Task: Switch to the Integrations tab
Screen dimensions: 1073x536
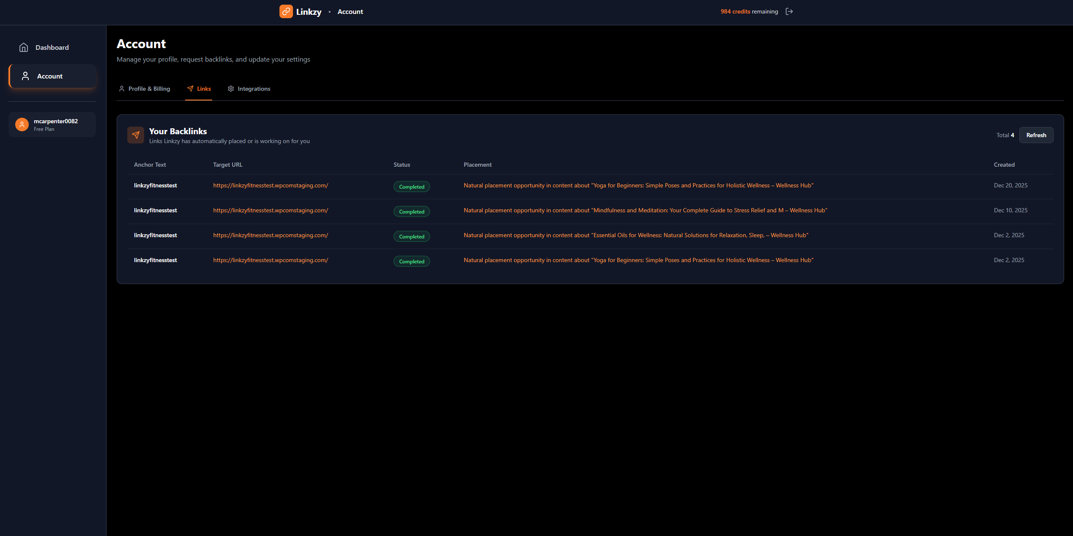Action: tap(254, 89)
